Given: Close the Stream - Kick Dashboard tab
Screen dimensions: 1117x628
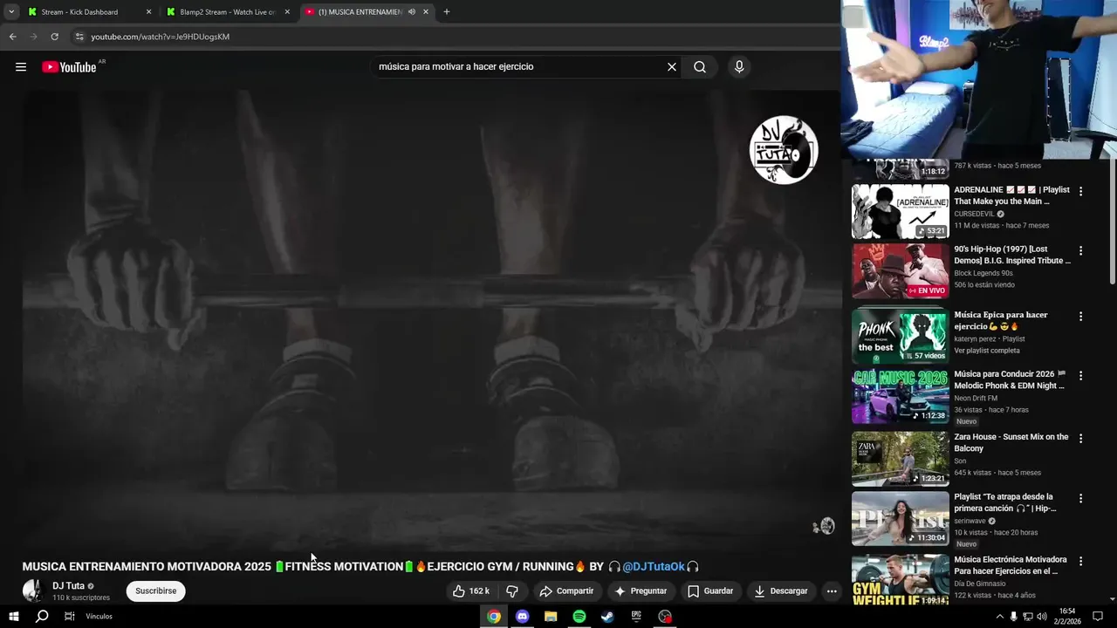Looking at the screenshot, I should coord(148,12).
